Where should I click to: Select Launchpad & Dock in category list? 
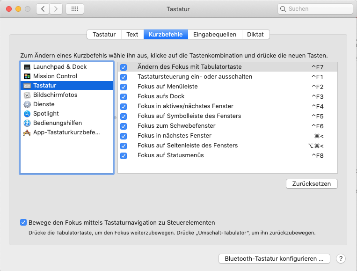point(67,67)
